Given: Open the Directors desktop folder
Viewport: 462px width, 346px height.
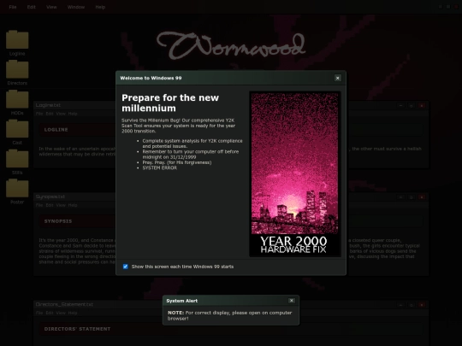Looking at the screenshot, I should click(17, 73).
